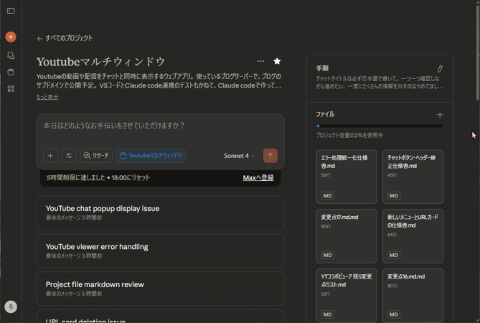
Task: Click the 5時間制限に達しました limit notice
Action: click(x=98, y=178)
